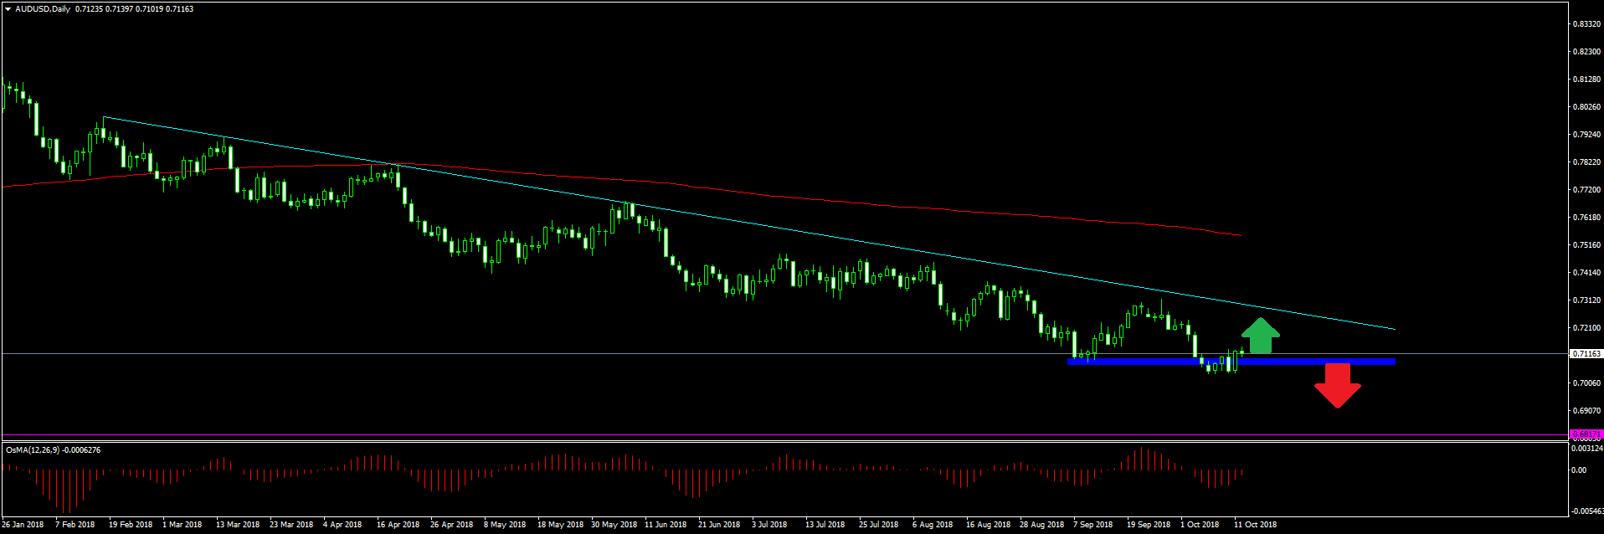Image resolution: width=1604 pixels, height=534 pixels.
Task: Click the 25 Jul 2018 date label
Action: (879, 525)
